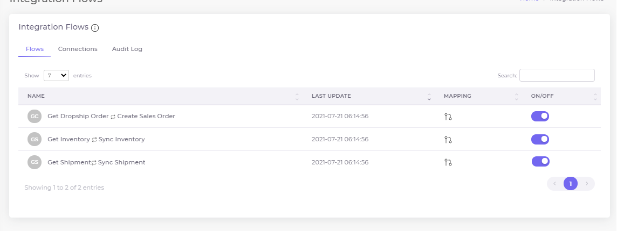Click the info icon beside Integration Flows
The height and width of the screenshot is (231, 617).
95,28
